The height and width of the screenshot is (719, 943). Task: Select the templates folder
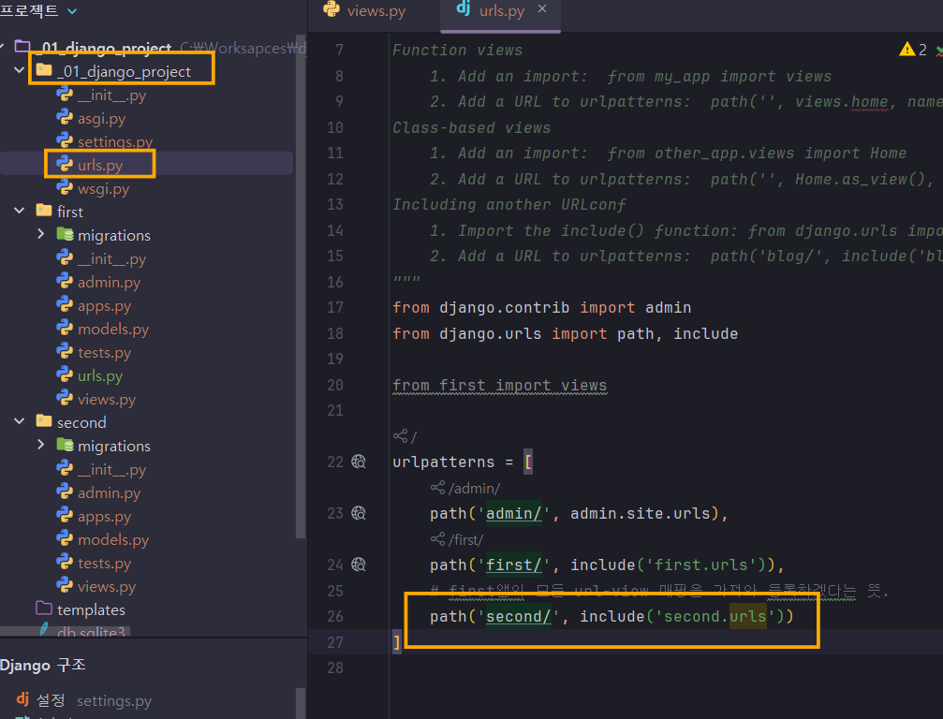(x=91, y=609)
